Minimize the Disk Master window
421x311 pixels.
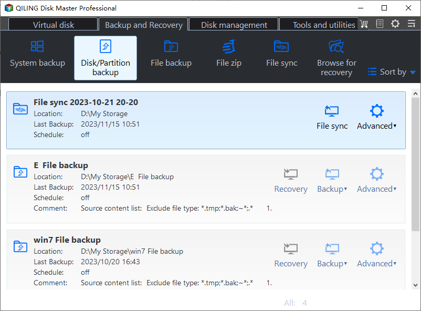pos(361,8)
